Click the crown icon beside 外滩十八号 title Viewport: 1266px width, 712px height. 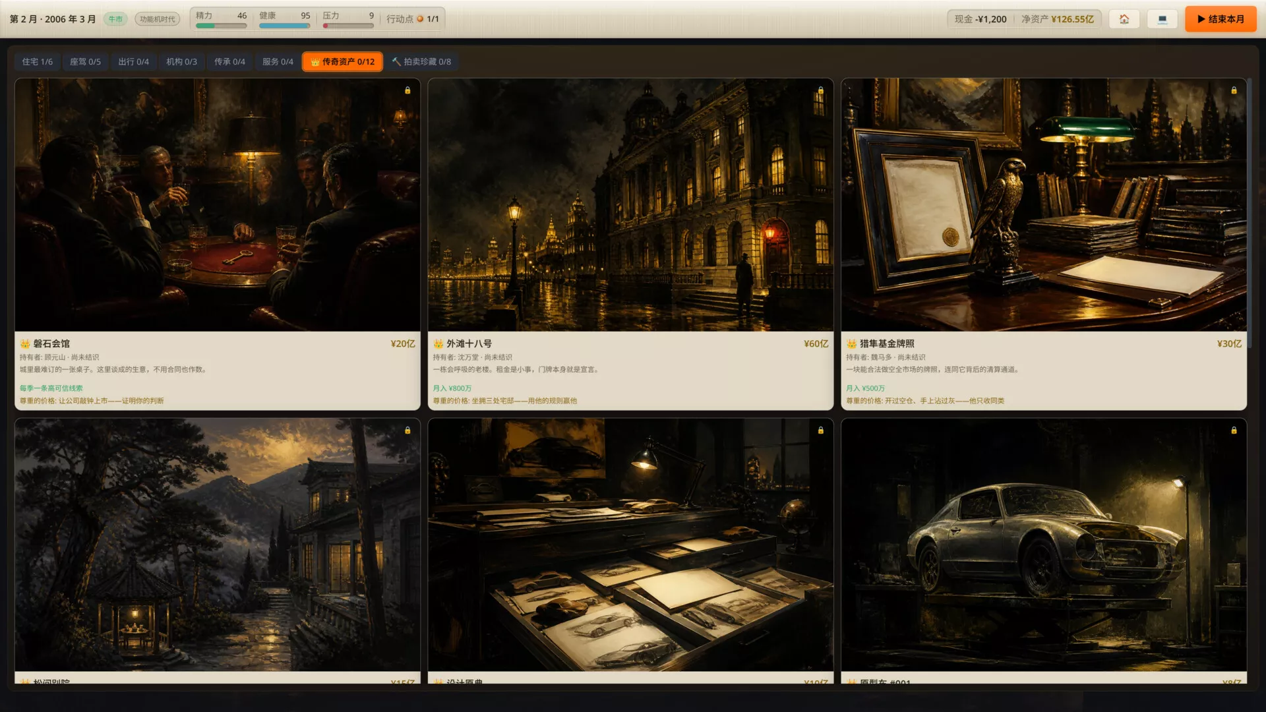(x=438, y=343)
